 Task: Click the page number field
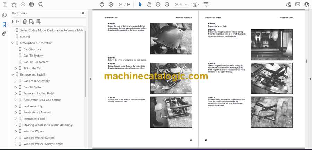pyautogui.click(x=120, y=4)
